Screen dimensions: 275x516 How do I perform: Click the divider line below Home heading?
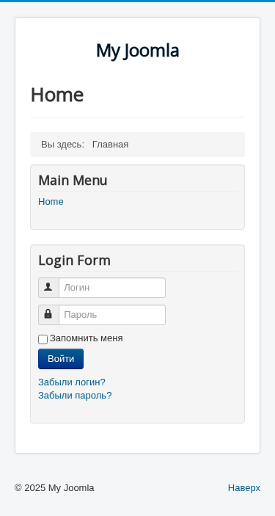pos(138,117)
